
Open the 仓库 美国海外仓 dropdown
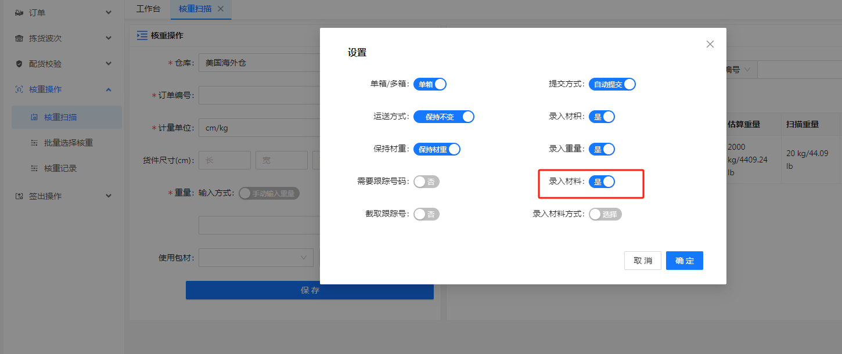(x=259, y=63)
